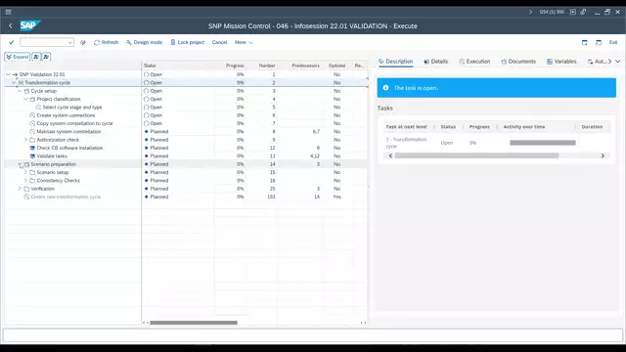Viewport: 626px width, 352px height.
Task: Click the Expand button above the tree
Action: click(18, 57)
